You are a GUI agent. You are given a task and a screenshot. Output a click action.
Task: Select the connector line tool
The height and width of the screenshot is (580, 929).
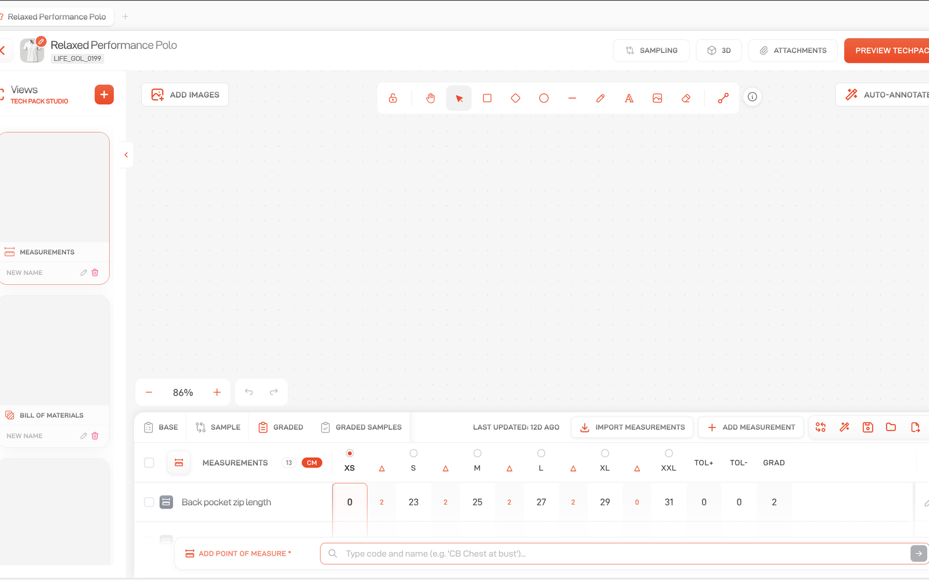pos(723,98)
